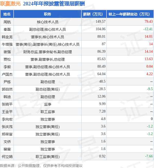Click the 姓名 column header

coord(7,14)
